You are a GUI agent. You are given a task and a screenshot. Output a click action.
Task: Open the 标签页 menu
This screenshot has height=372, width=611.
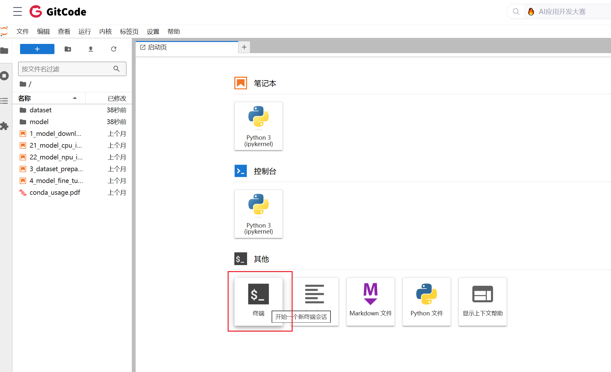pyautogui.click(x=129, y=32)
